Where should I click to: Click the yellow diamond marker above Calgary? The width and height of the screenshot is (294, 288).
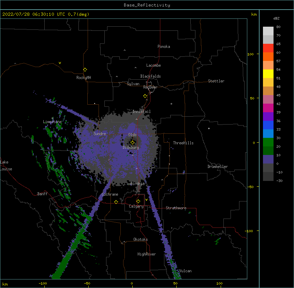pos(138,201)
